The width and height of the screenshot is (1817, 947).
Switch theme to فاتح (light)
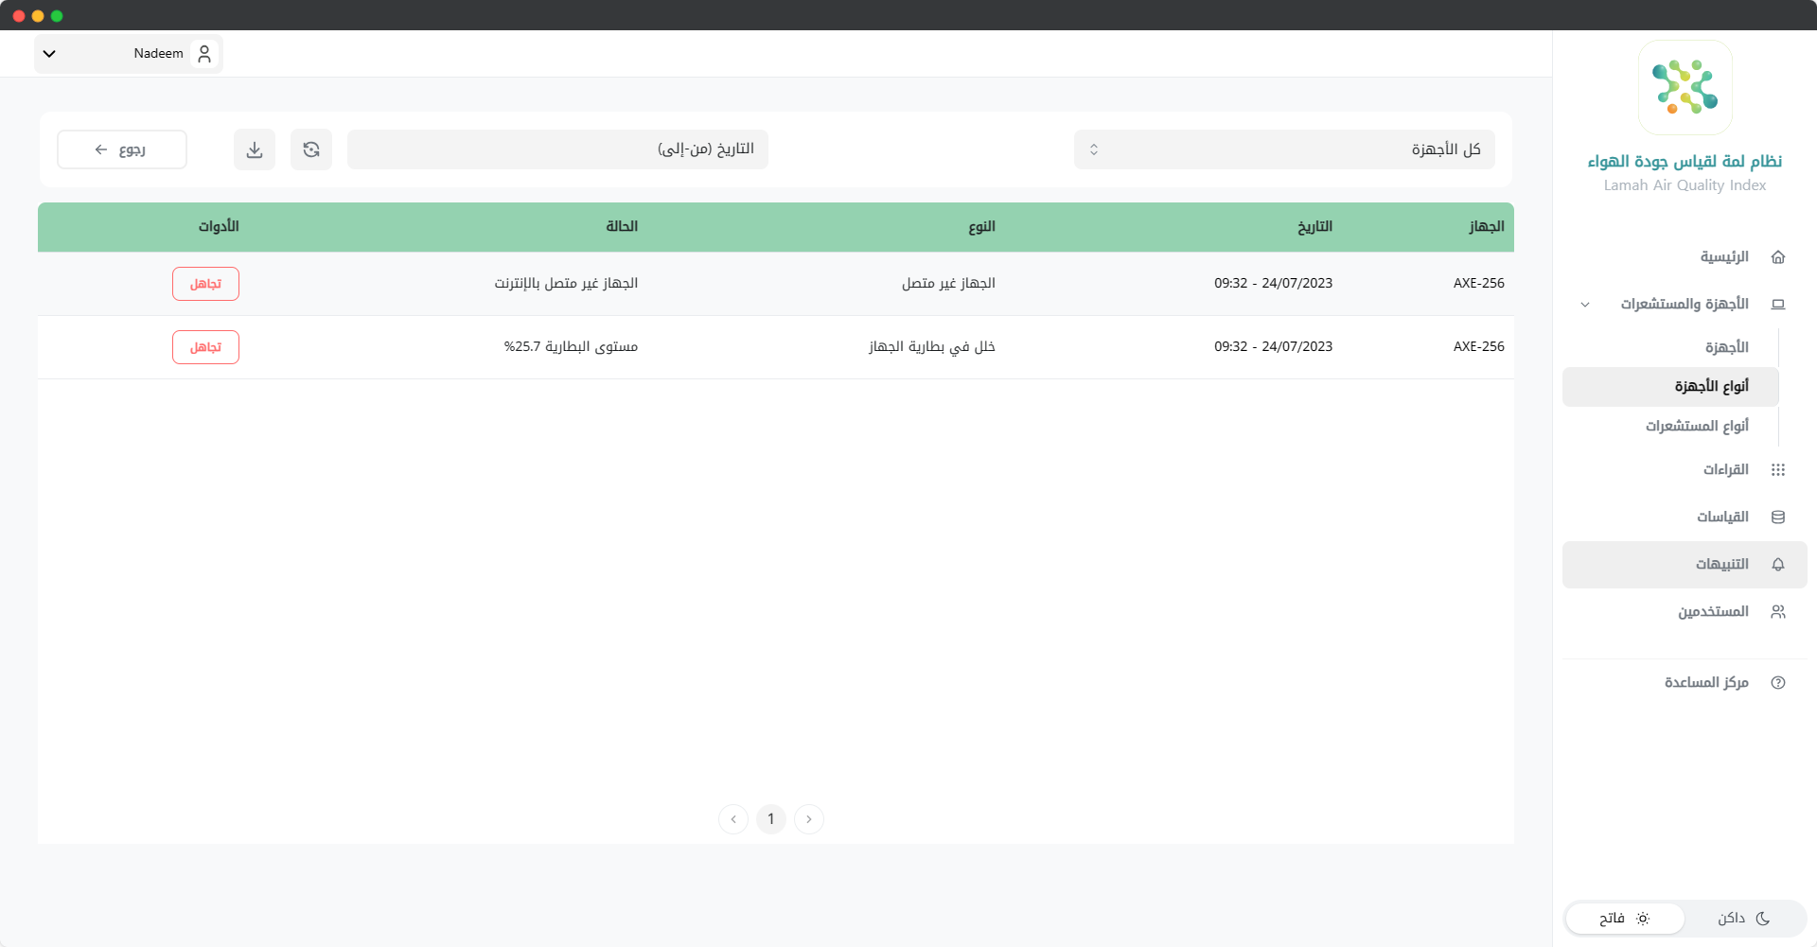(1625, 919)
